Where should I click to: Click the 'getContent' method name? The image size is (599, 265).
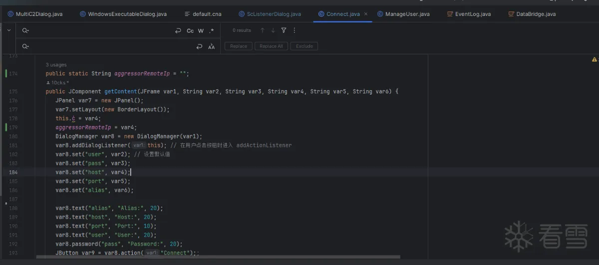tap(120, 92)
